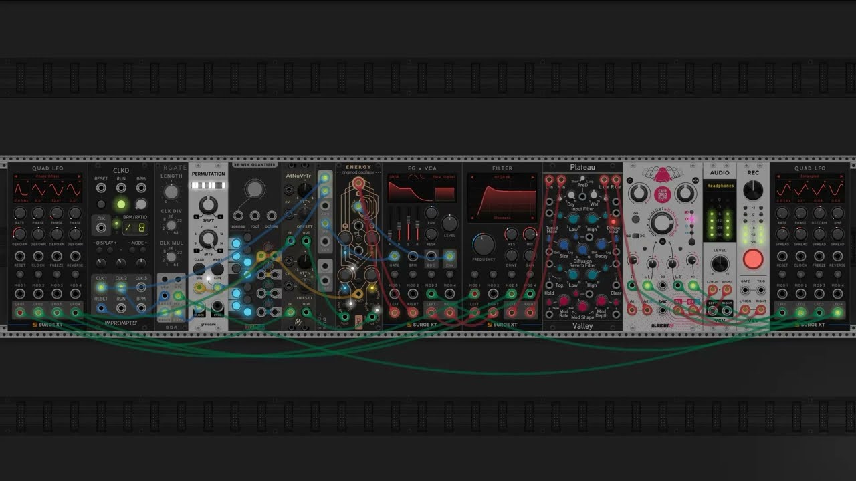
Task: Click previous-mode arrow on leftmost Quad LFO display
Action: 16,176
